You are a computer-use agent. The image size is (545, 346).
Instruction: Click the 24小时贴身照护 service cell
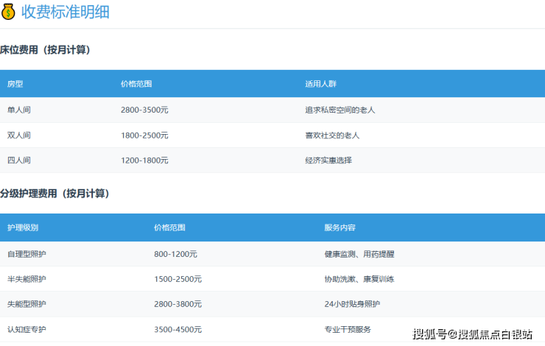coord(352,304)
